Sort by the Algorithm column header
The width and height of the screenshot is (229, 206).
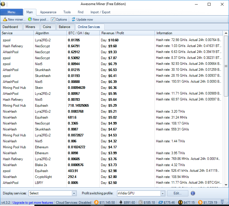50,33
